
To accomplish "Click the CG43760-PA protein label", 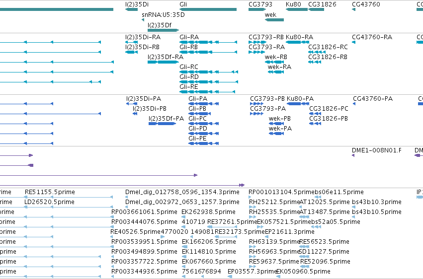I will 373,99.
